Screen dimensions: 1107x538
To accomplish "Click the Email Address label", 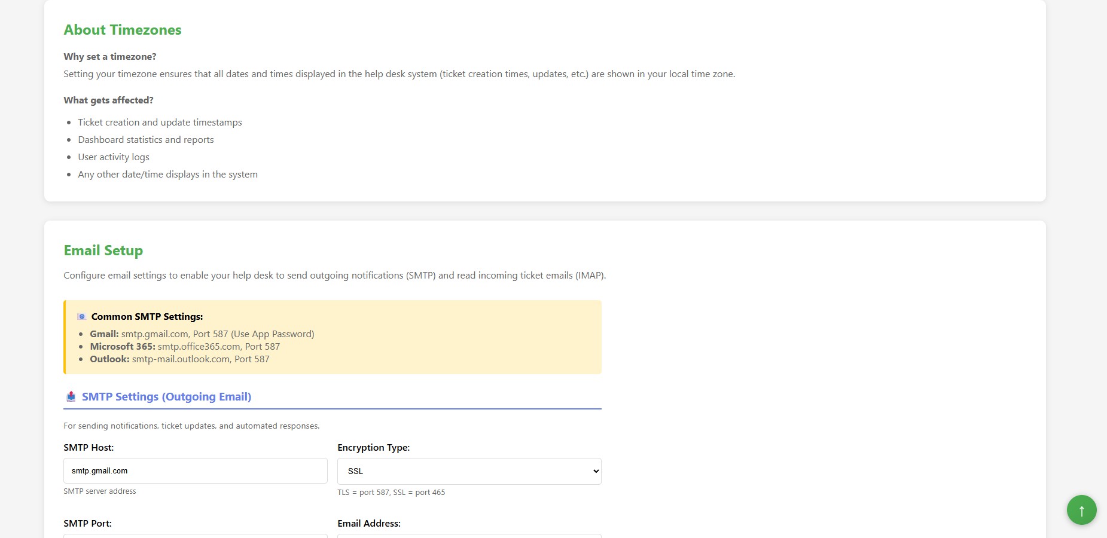I will pos(368,523).
